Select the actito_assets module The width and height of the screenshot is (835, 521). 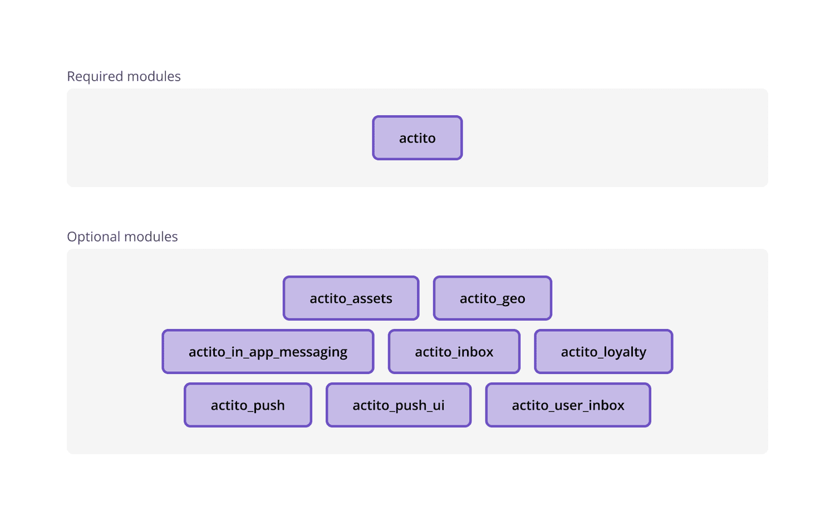pyautogui.click(x=351, y=298)
